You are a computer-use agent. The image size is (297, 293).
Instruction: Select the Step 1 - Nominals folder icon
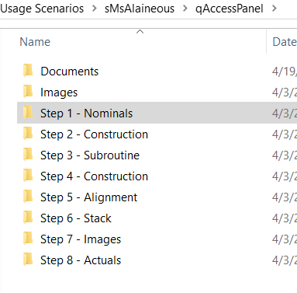(x=28, y=113)
